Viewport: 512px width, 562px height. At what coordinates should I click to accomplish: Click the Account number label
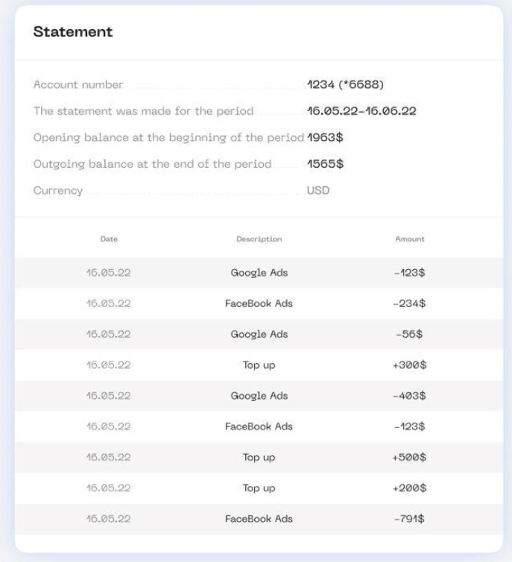click(78, 85)
